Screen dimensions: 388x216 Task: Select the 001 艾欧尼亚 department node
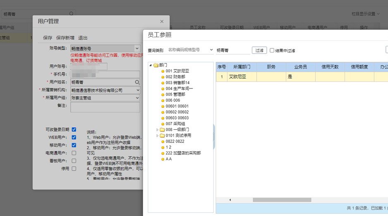(176, 71)
